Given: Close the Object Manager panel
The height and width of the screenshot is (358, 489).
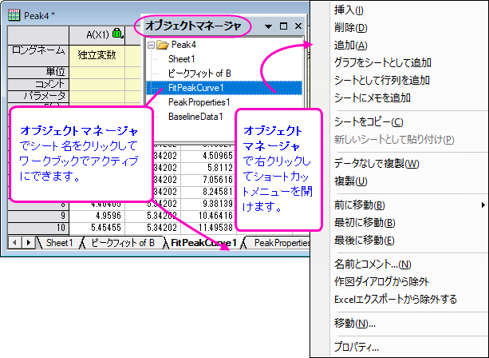Looking at the screenshot, I should 298,26.
